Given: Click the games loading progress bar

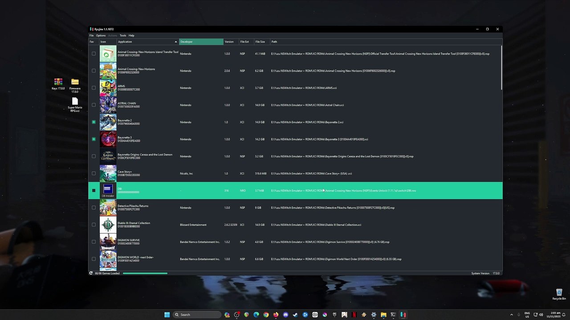Looking at the screenshot, I should pyautogui.click(x=145, y=273).
